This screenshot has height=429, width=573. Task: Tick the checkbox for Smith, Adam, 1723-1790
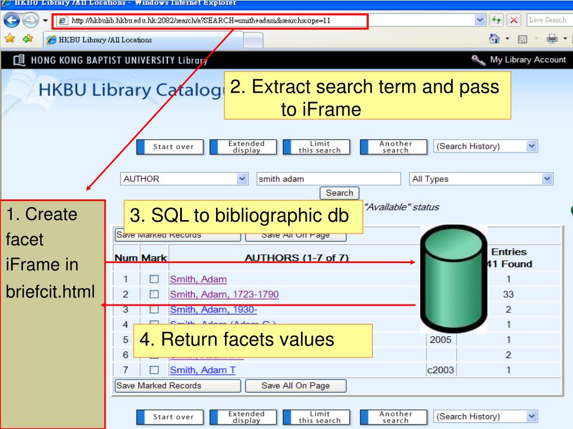[x=154, y=294]
